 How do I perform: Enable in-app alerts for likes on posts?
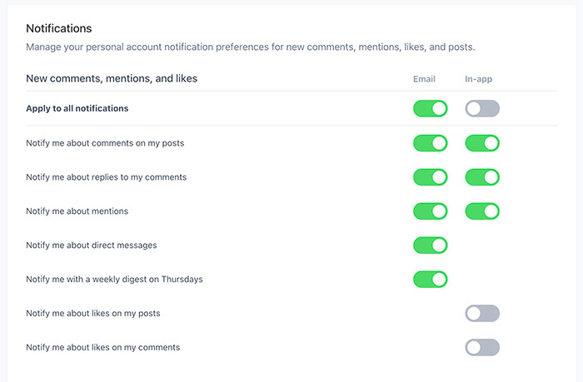pos(482,313)
